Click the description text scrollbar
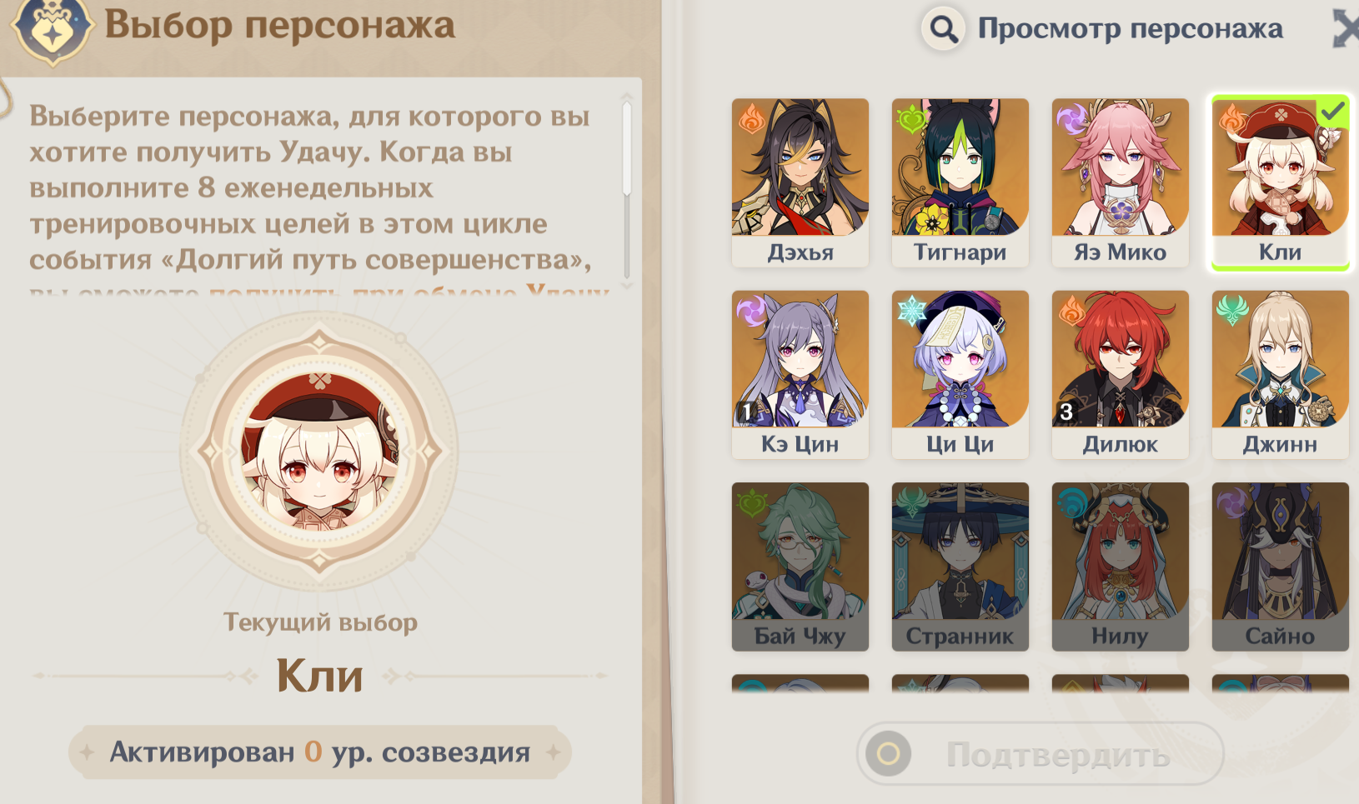Screen dimensions: 1359x804 [626, 147]
